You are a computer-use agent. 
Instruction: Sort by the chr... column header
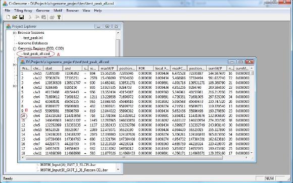pos(37,68)
